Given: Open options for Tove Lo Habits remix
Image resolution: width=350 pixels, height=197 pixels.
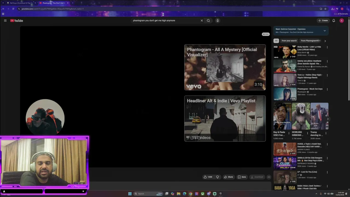Looking at the screenshot, I should click(327, 75).
